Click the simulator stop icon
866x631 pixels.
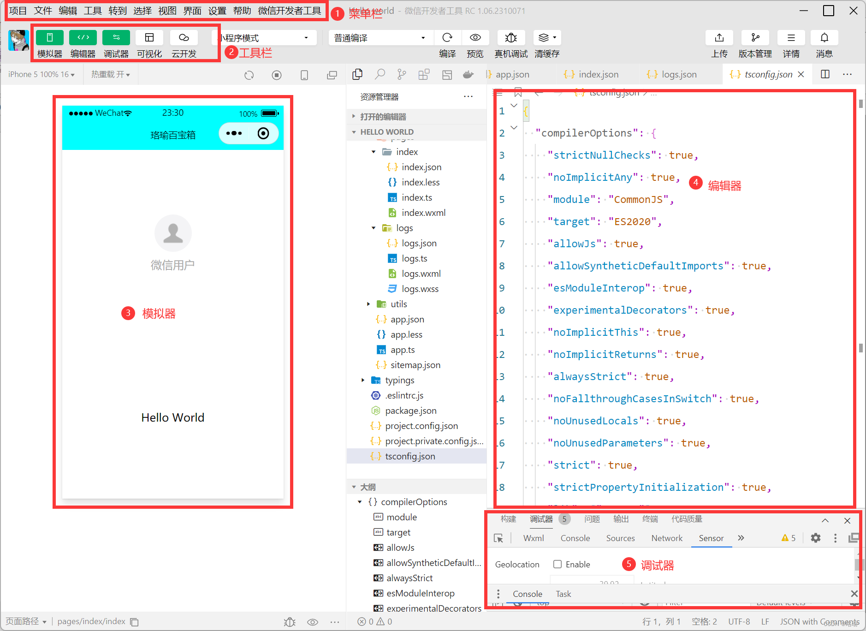click(x=277, y=75)
